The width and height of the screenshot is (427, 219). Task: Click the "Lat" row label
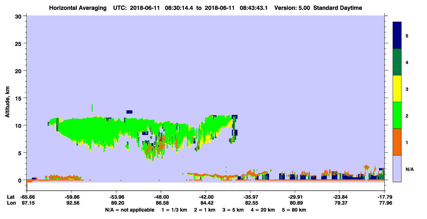[11, 197]
